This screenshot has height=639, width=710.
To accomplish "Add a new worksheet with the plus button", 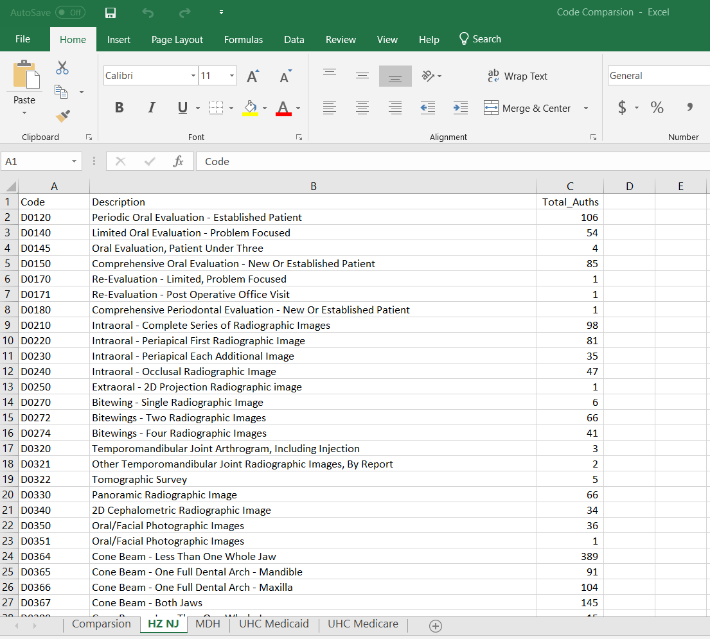I will point(436,624).
